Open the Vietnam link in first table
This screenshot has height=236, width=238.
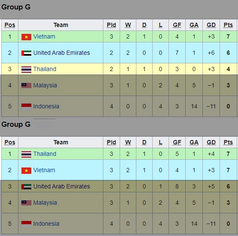click(x=44, y=36)
